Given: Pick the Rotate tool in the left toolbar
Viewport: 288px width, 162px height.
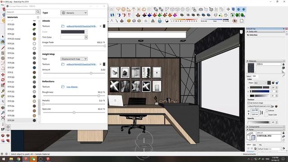Looking at the screenshot, I should 3,80.
